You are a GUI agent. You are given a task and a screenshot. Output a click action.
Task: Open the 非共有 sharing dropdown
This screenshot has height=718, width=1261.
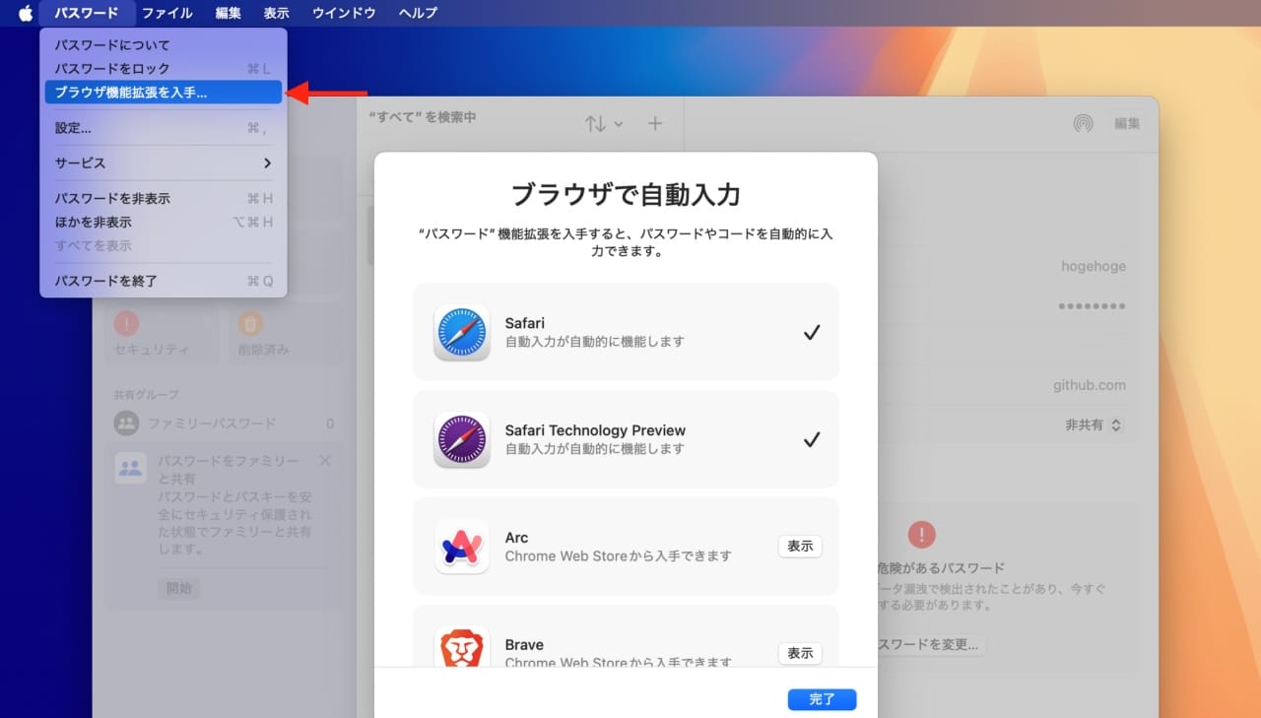1093,425
